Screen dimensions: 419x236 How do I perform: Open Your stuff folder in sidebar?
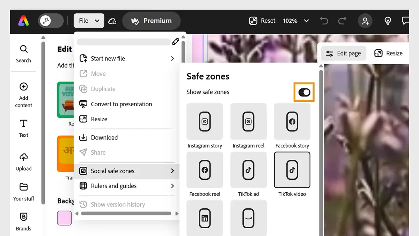23,192
